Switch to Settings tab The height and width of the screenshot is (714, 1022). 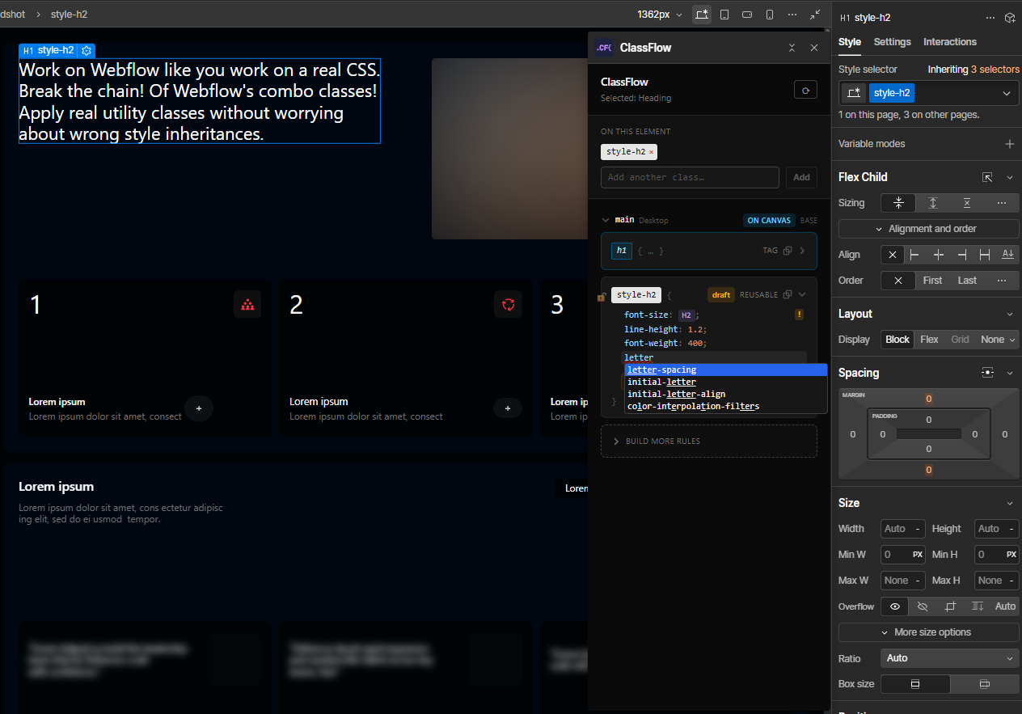(892, 42)
